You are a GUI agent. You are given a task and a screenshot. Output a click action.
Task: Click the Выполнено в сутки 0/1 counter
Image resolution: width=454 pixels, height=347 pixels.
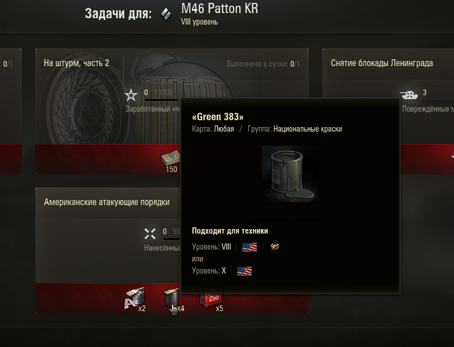click(263, 64)
